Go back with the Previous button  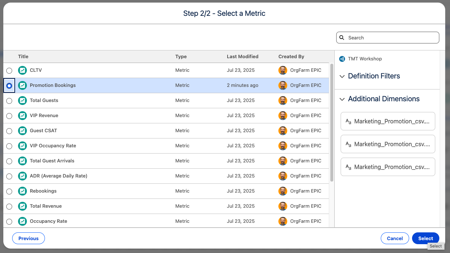tap(28, 238)
